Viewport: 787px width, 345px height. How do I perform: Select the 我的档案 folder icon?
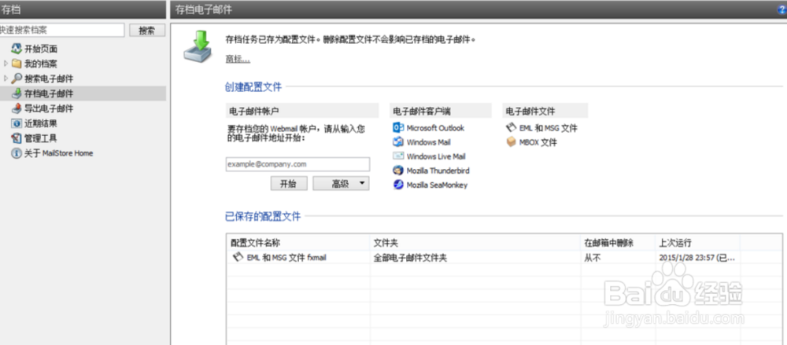[17, 64]
